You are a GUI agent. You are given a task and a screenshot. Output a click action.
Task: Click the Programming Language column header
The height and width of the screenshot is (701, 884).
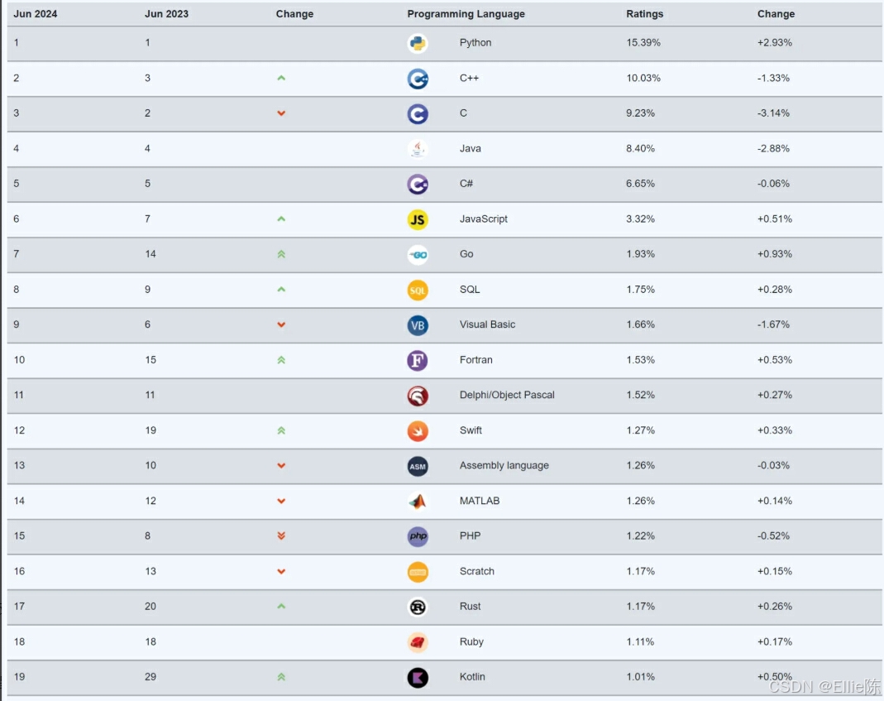(466, 13)
